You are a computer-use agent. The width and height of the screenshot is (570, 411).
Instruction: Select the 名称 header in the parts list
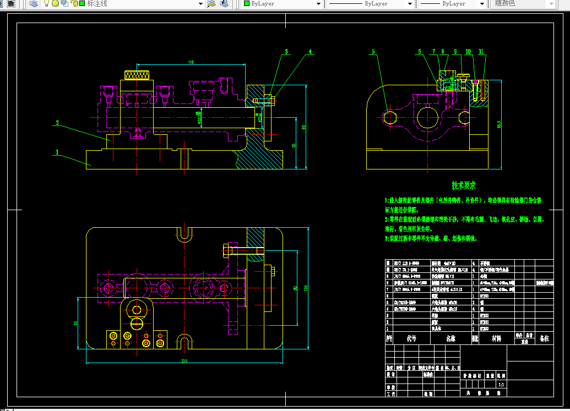[x=450, y=338]
